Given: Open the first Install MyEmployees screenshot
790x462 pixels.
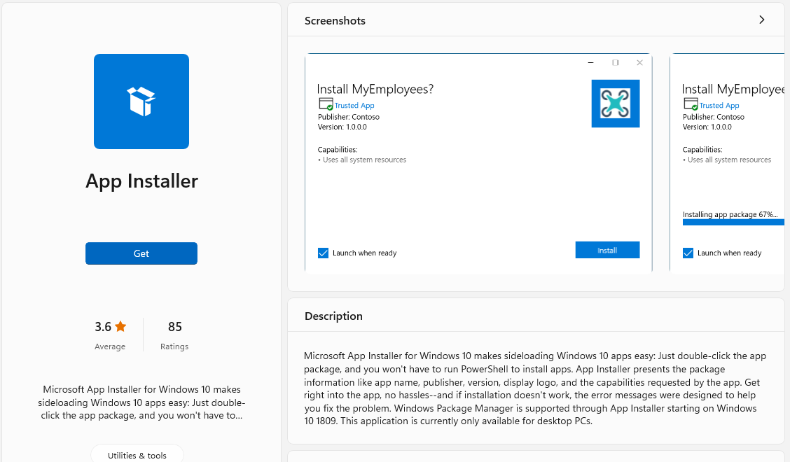Looking at the screenshot, I should click(x=478, y=162).
